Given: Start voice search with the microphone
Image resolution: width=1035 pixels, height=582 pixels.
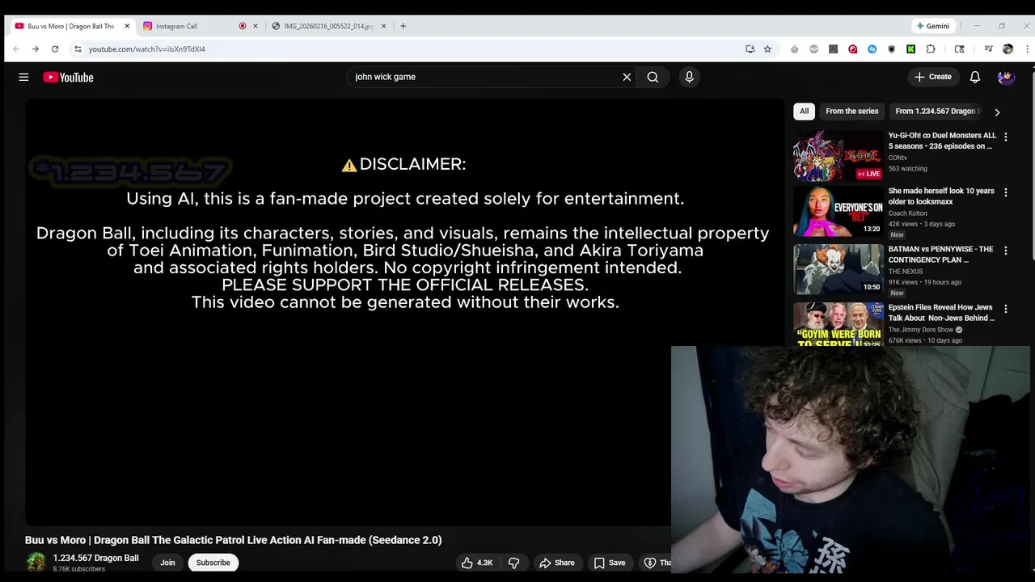Looking at the screenshot, I should (x=689, y=77).
